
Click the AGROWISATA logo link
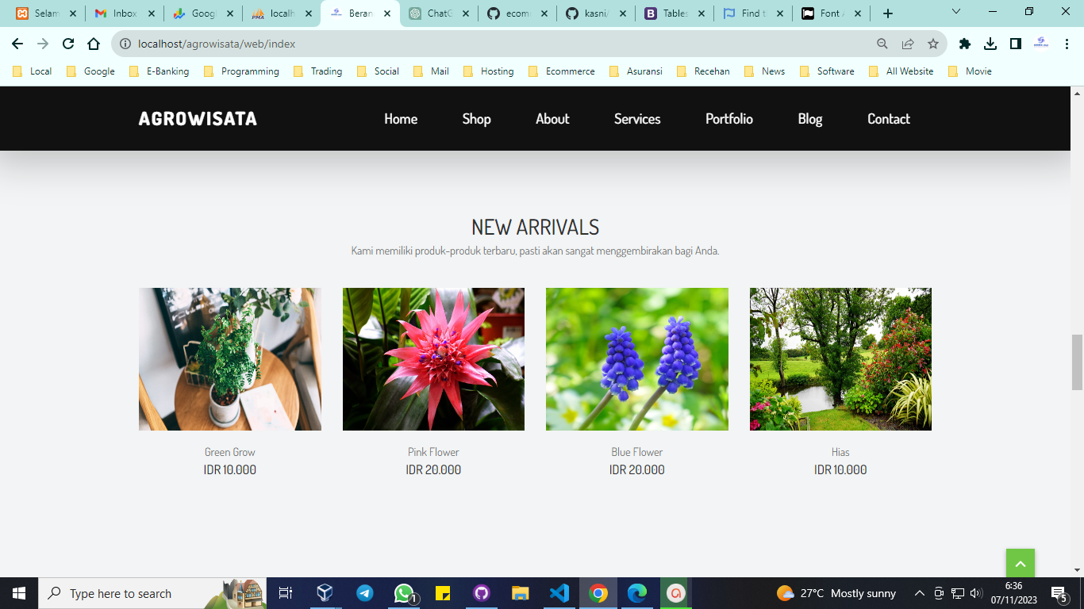tap(198, 119)
